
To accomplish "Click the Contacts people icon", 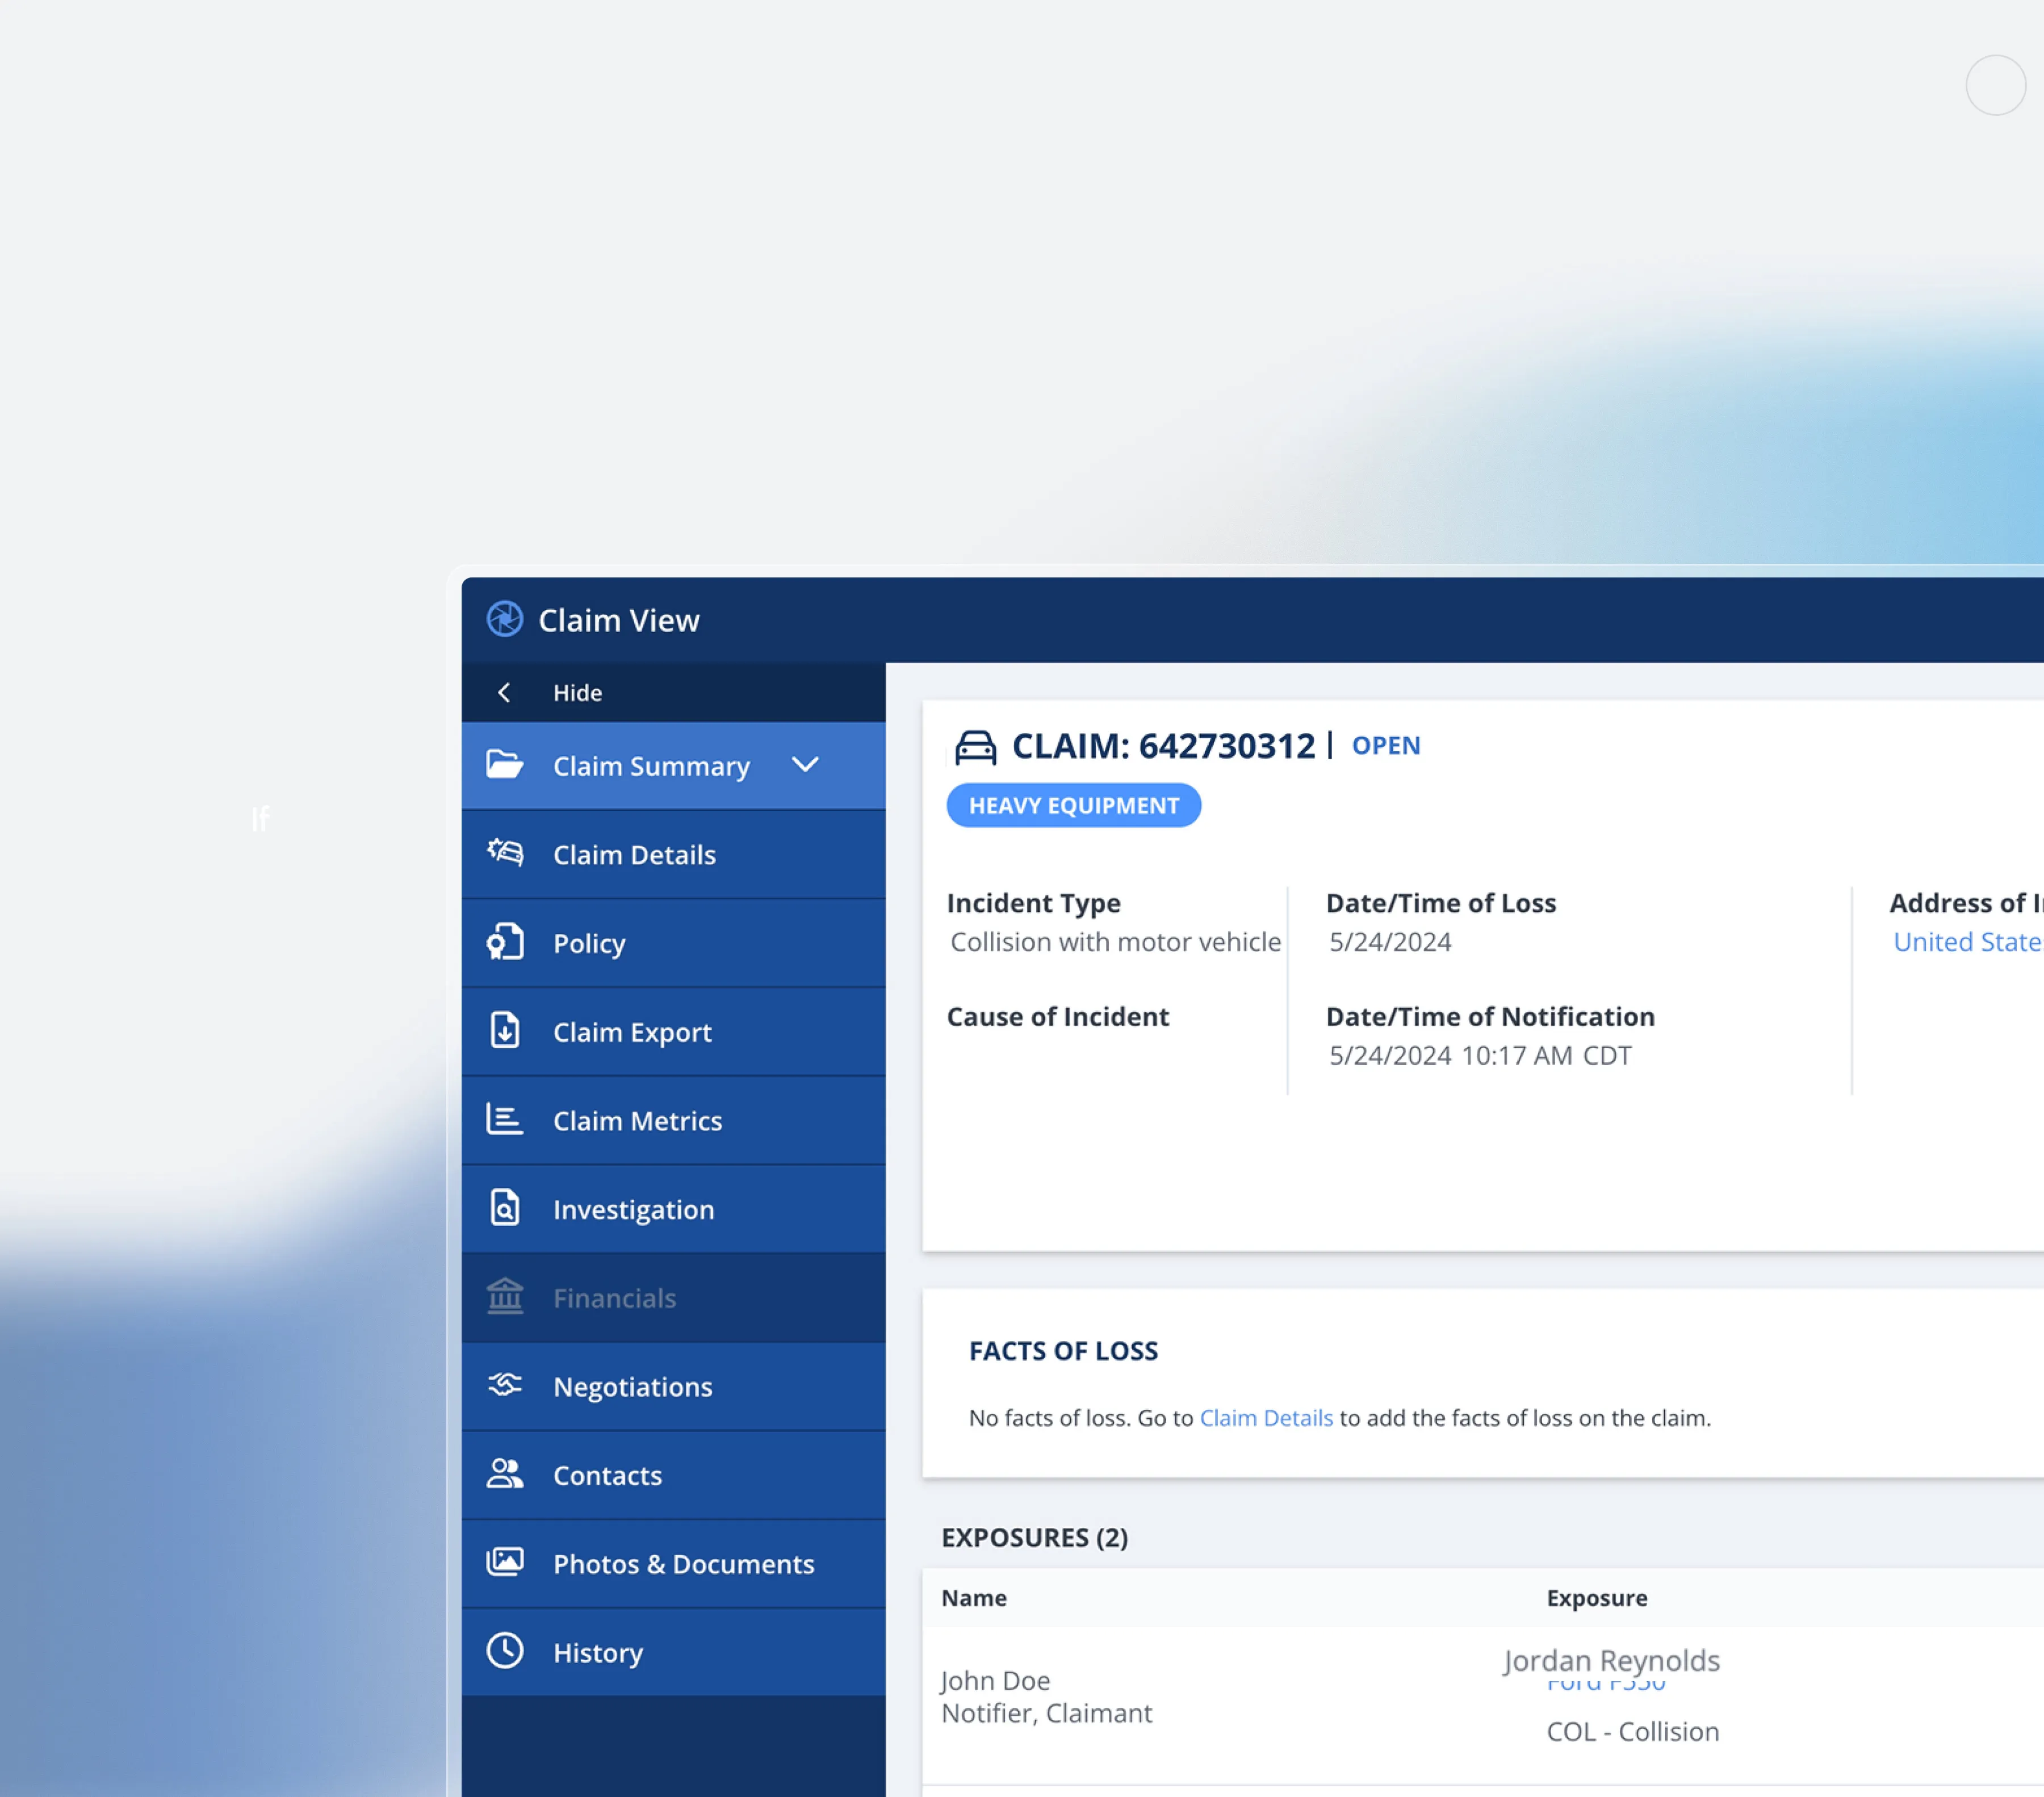I will point(505,1474).
